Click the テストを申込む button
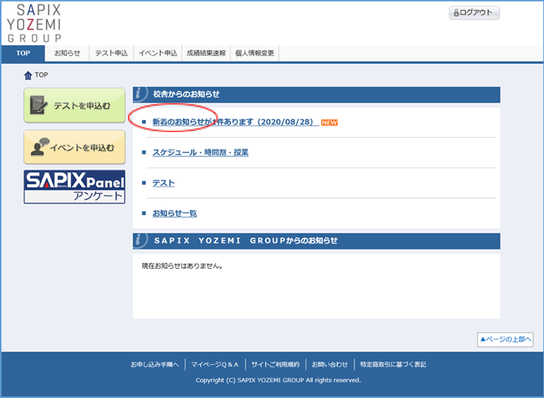The width and height of the screenshot is (544, 398). tap(74, 105)
